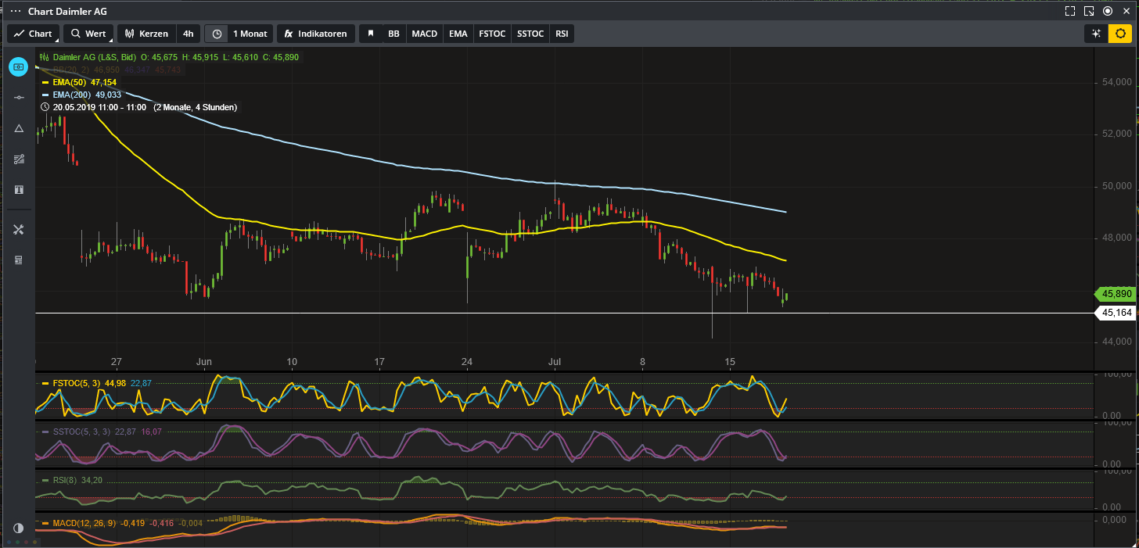Select the text annotation tool in sidebar
Screen dimensions: 1139x548
pos(19,190)
